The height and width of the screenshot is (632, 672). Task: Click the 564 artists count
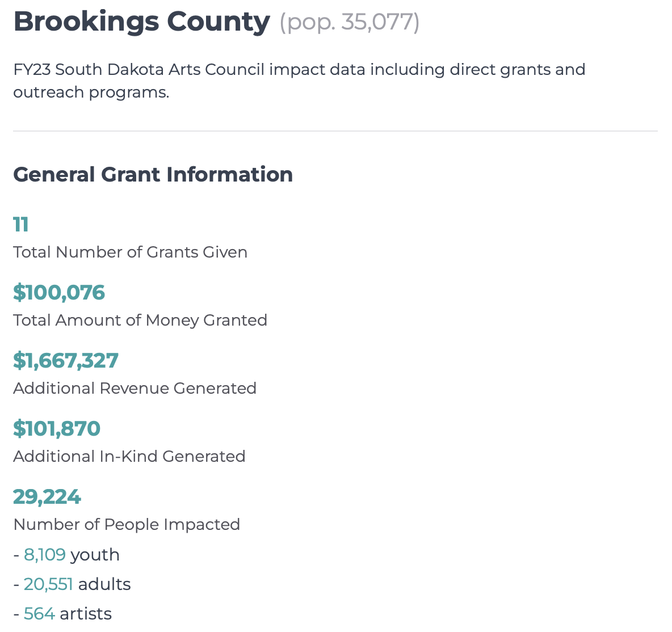pos(39,614)
